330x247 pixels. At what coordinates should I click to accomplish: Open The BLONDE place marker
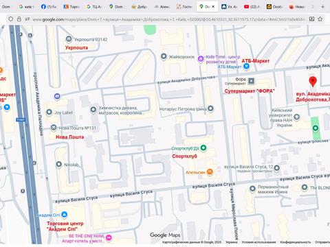(305, 187)
